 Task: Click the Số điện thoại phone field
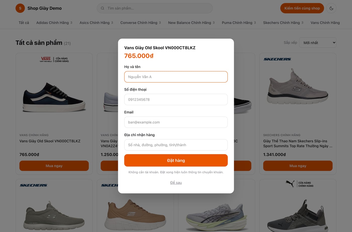[176, 99]
